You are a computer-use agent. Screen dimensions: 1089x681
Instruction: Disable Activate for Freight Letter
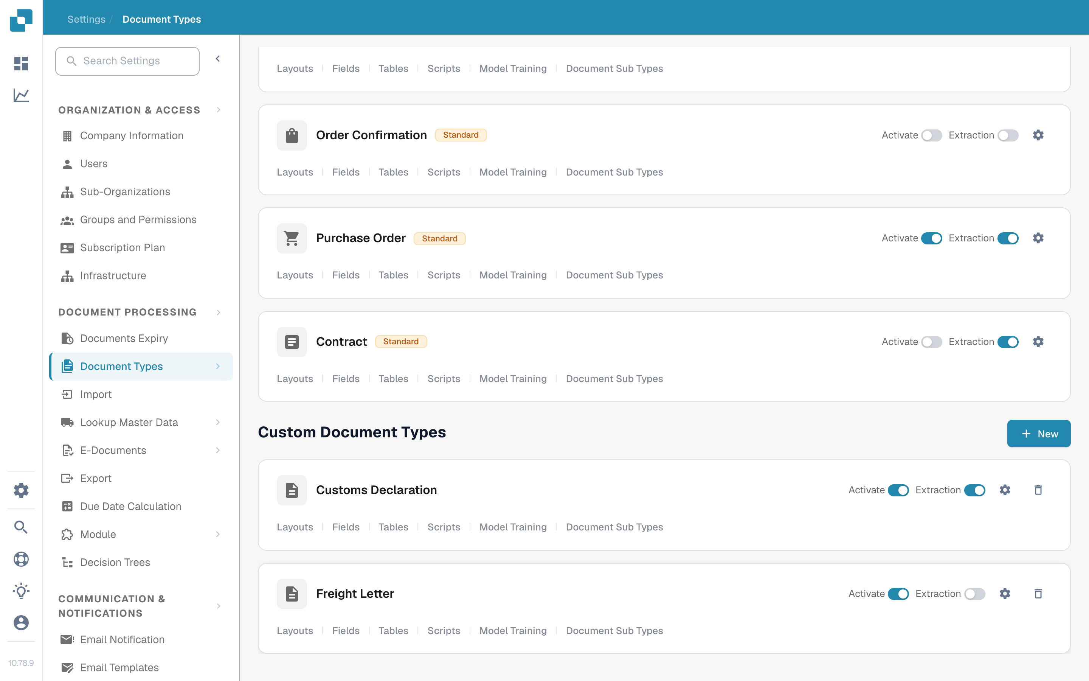(x=898, y=594)
